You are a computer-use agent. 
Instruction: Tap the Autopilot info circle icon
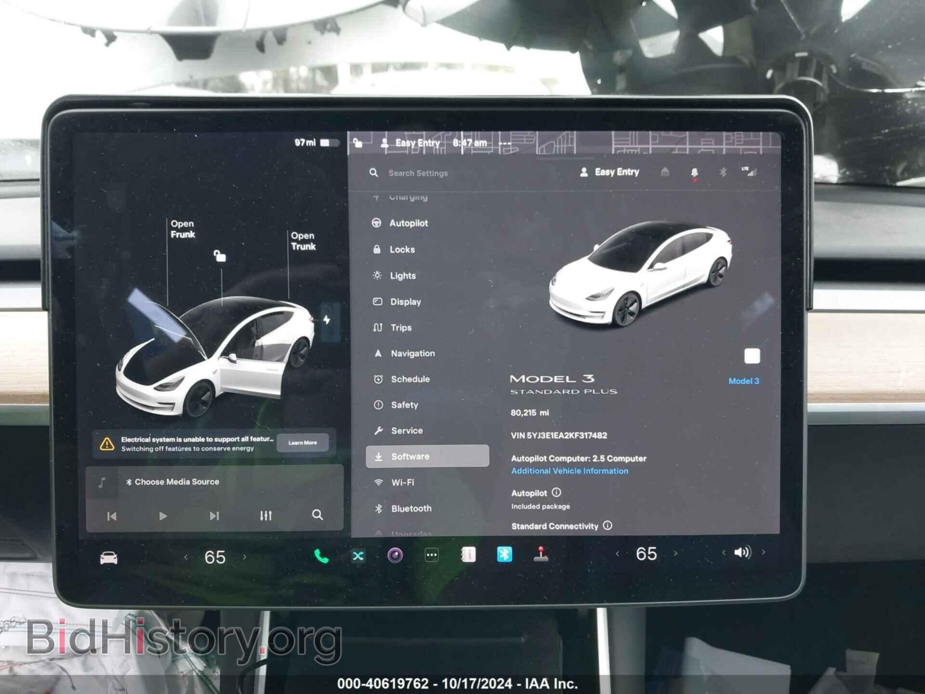(556, 493)
